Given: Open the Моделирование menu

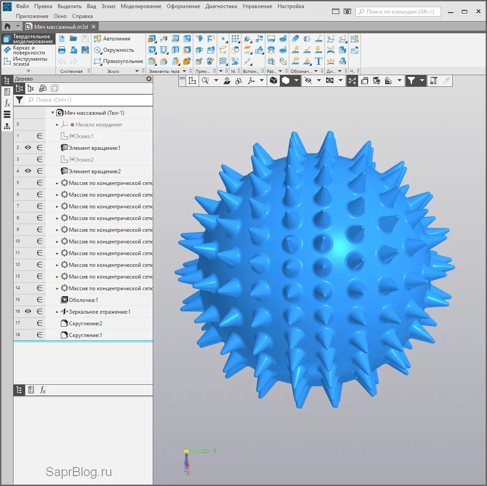Looking at the screenshot, I should pyautogui.click(x=141, y=6).
